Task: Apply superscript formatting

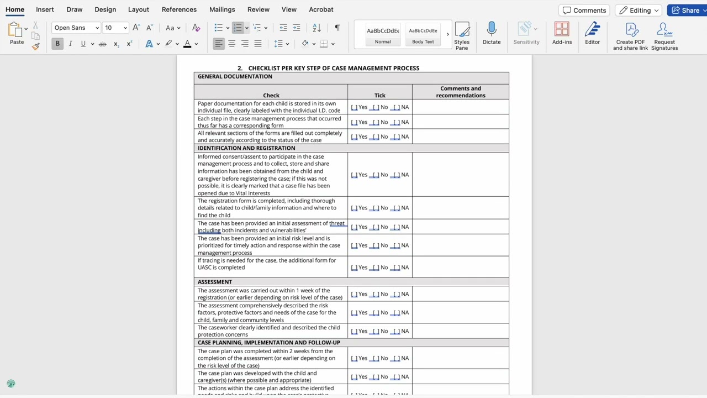Action: tap(129, 44)
